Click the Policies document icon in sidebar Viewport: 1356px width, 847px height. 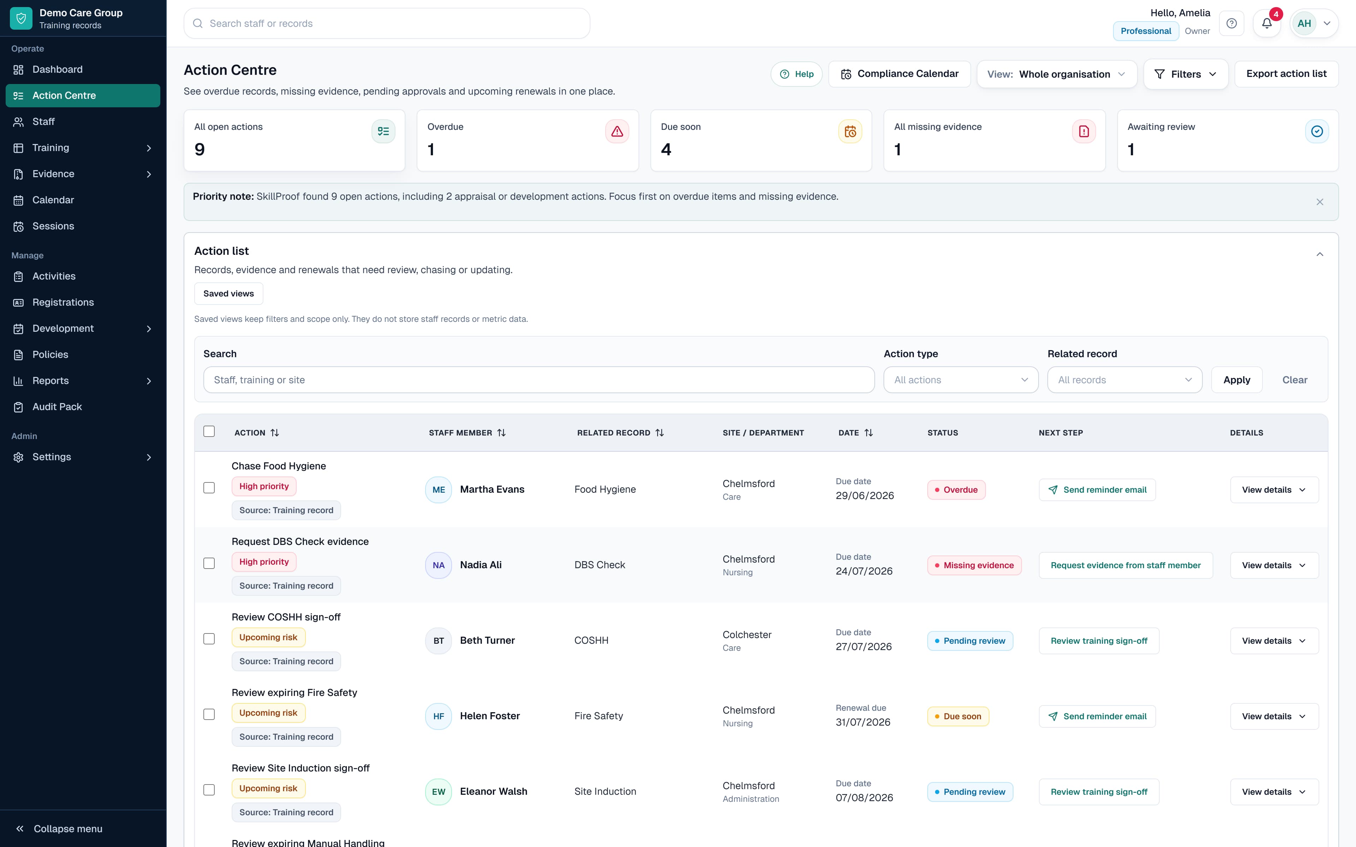pyautogui.click(x=18, y=355)
